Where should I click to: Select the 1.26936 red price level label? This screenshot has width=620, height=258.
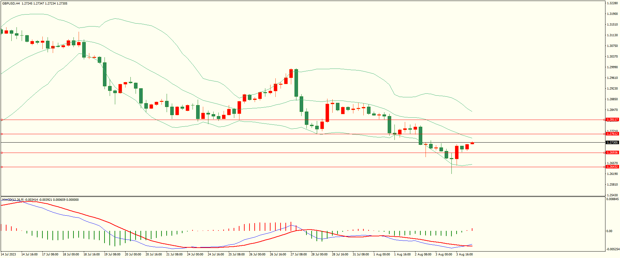[612, 153]
